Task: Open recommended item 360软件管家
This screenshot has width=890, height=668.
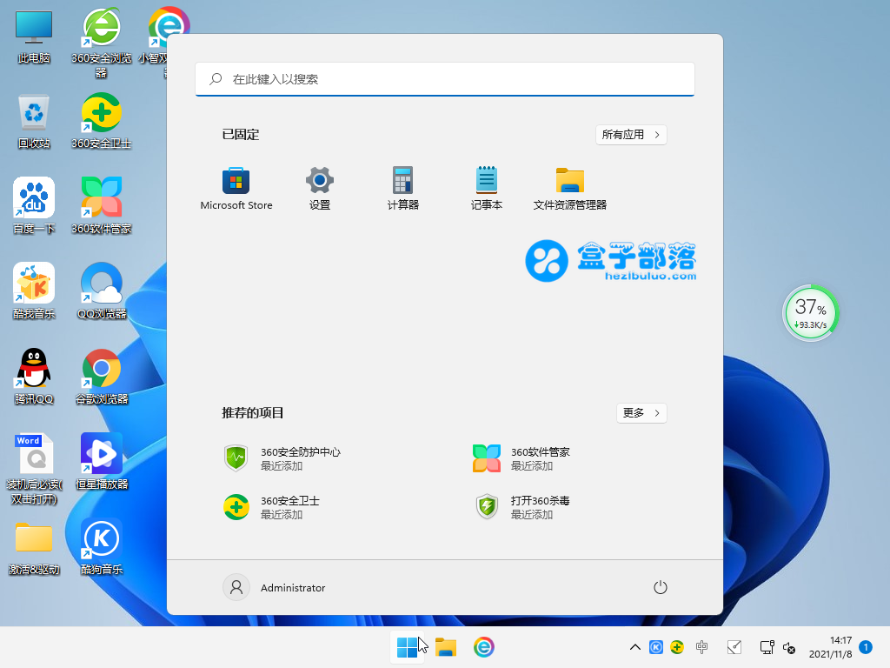Action: (521, 458)
